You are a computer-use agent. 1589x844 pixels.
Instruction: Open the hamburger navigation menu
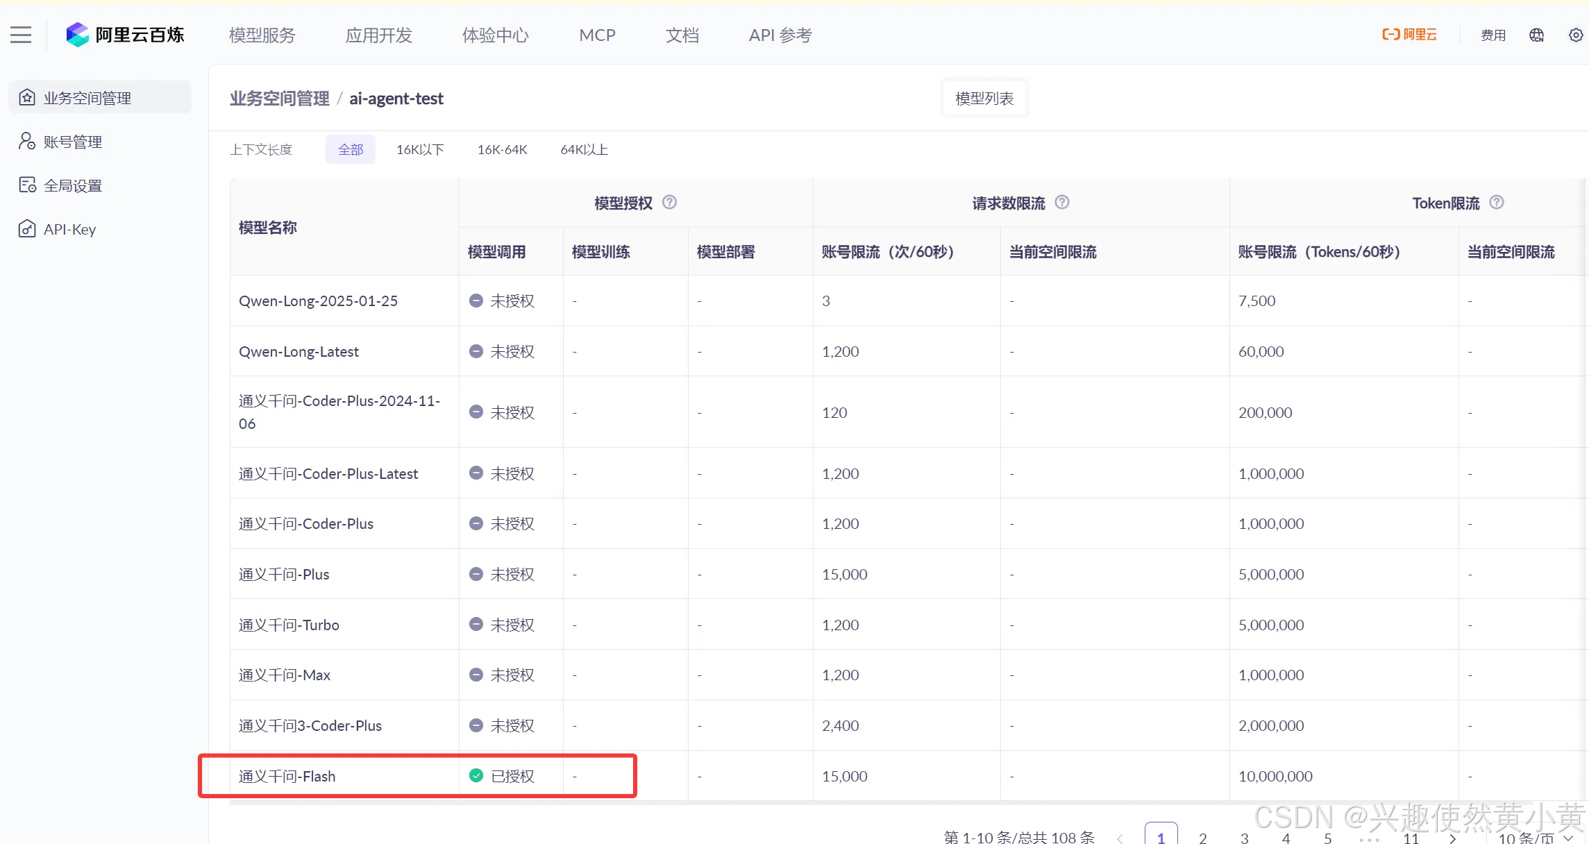coord(21,35)
